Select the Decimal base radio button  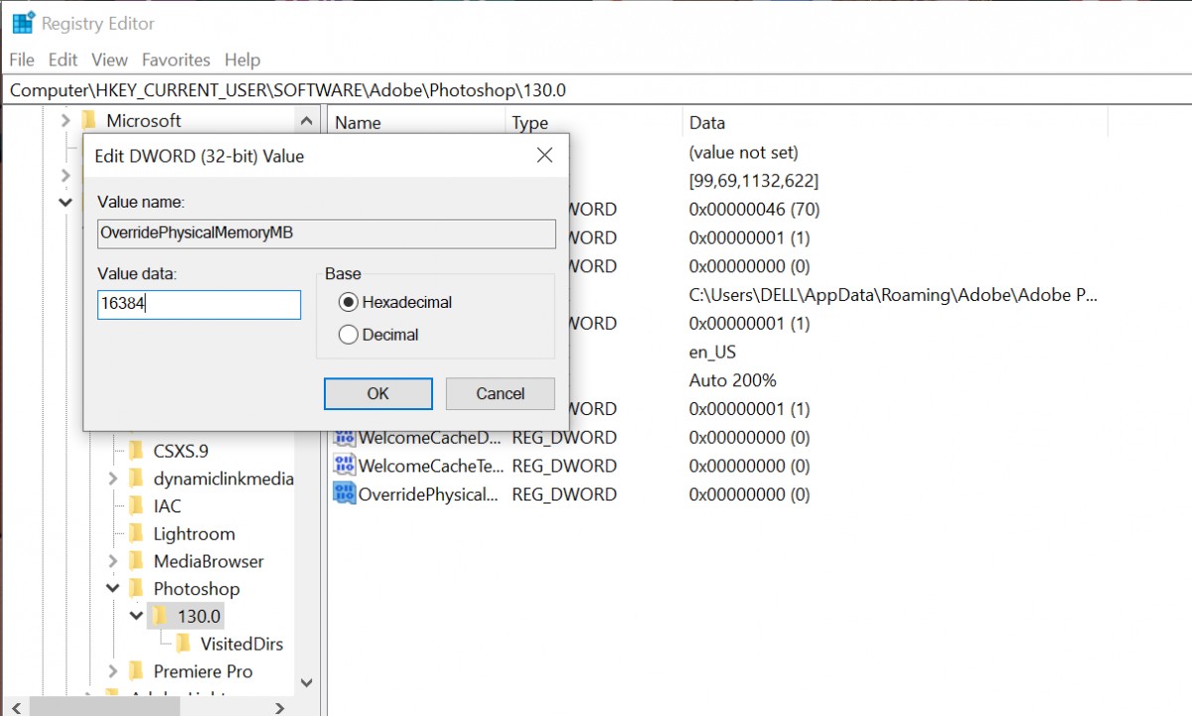point(349,335)
